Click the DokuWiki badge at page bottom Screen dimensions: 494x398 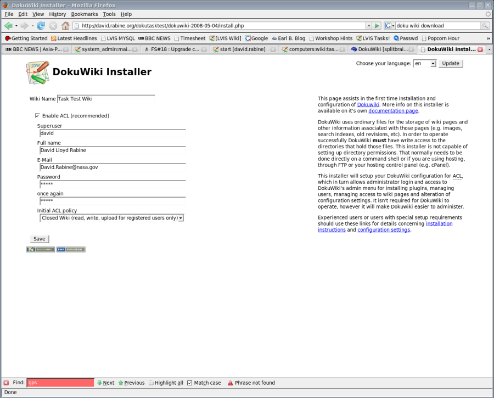[40, 249]
